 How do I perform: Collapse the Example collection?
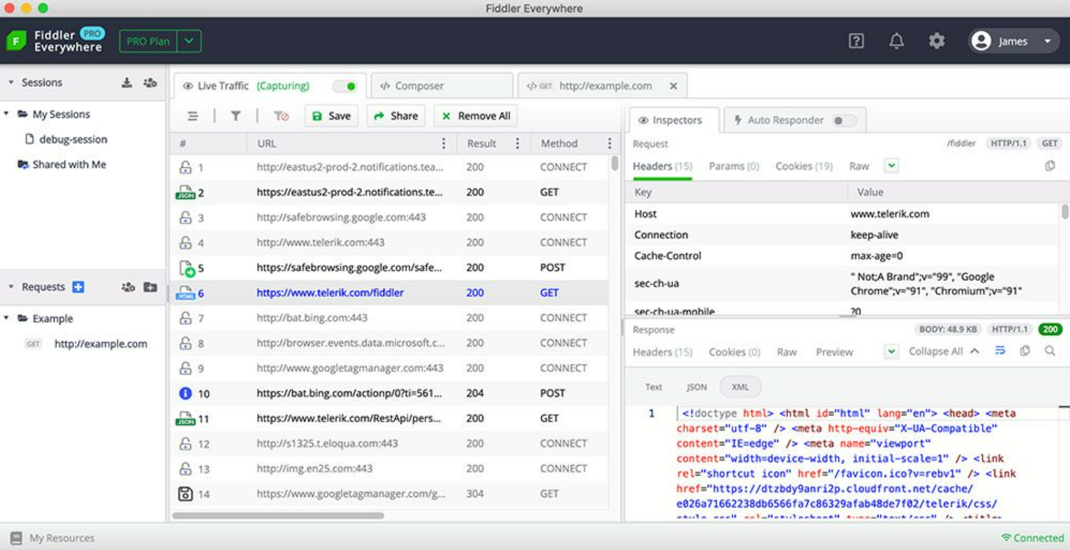point(6,318)
